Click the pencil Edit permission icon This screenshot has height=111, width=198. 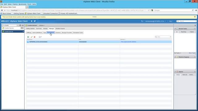32,37
